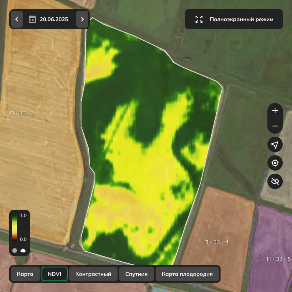Screen dimensions: 292x292
Task: Select the NDVI layer tab
Action: pyautogui.click(x=55, y=274)
